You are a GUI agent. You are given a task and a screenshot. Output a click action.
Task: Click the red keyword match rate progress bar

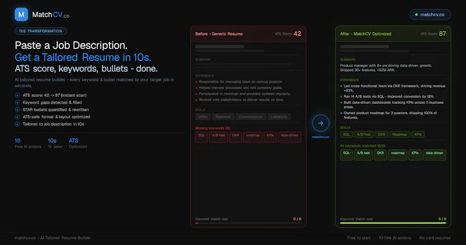(x=248, y=223)
